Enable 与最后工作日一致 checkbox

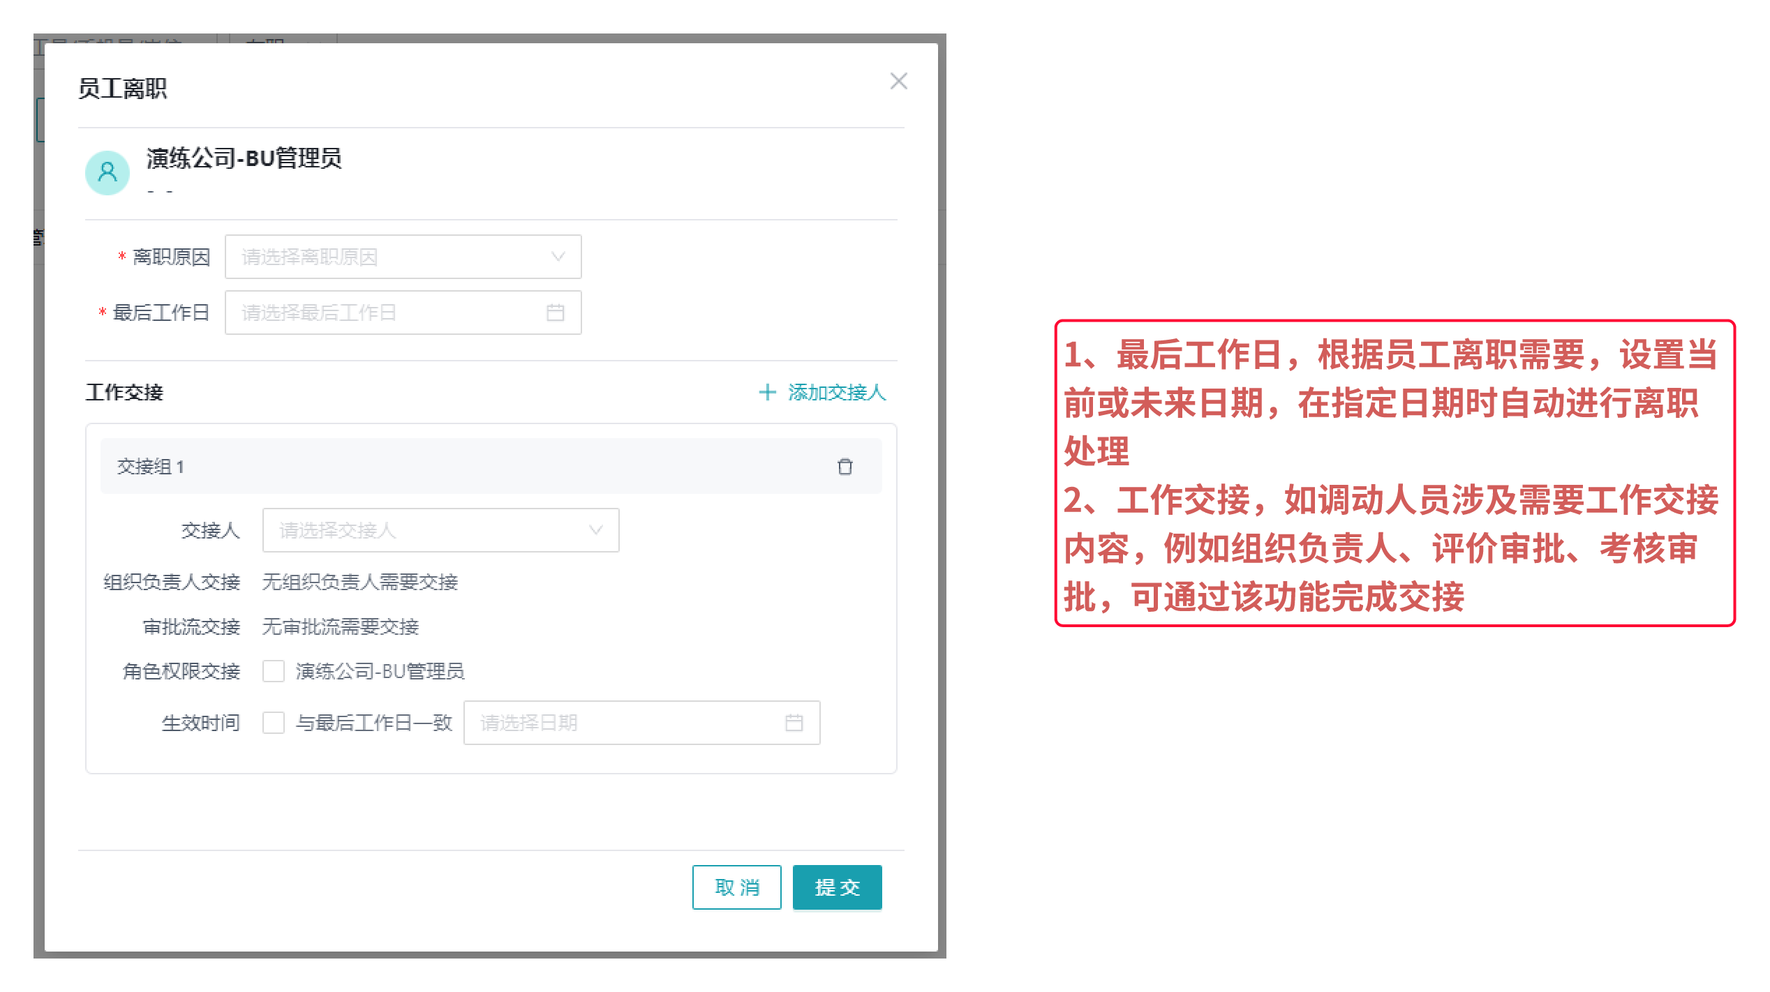click(274, 723)
